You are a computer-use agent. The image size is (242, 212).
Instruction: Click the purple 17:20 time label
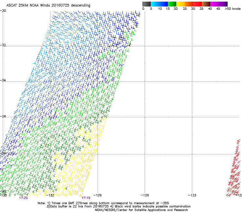[x=23, y=198]
